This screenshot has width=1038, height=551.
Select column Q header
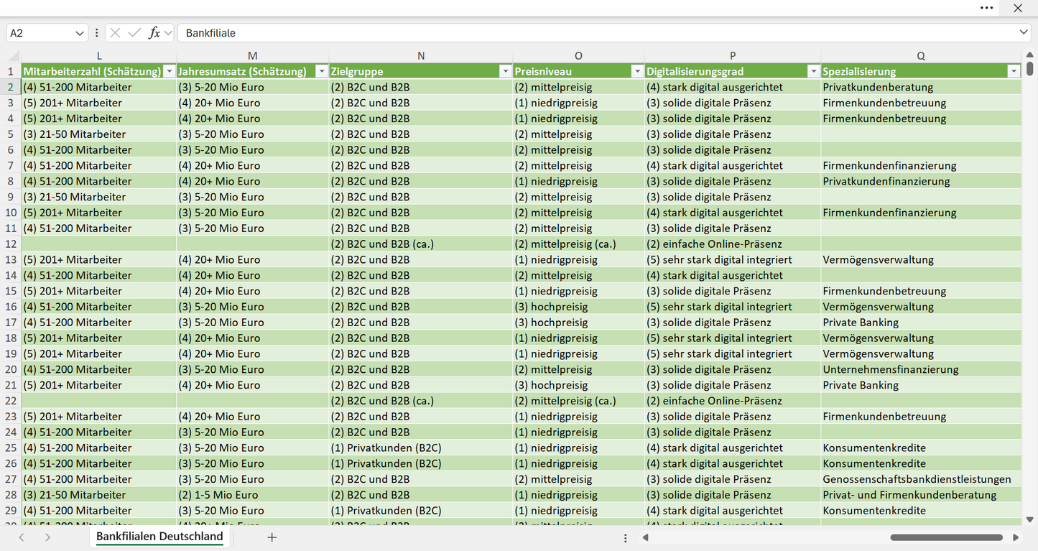tap(921, 56)
